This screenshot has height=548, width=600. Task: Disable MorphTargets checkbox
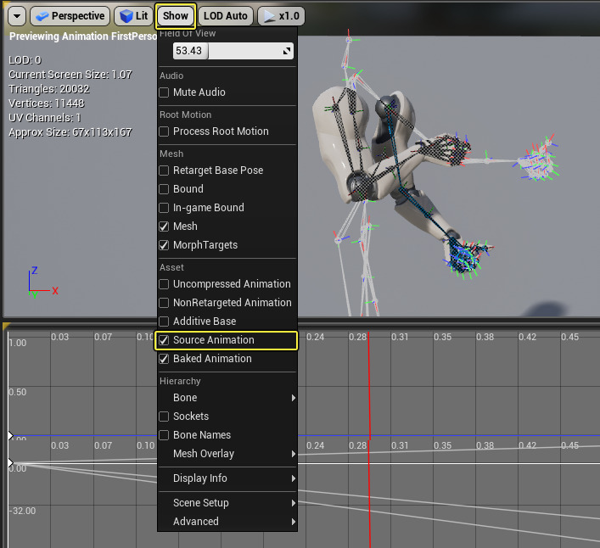(x=165, y=245)
